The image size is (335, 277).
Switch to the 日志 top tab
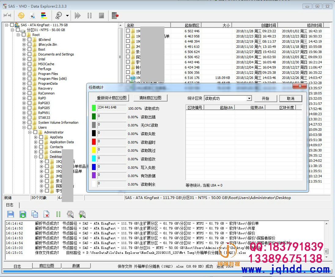pyautogui.click(x=10, y=205)
